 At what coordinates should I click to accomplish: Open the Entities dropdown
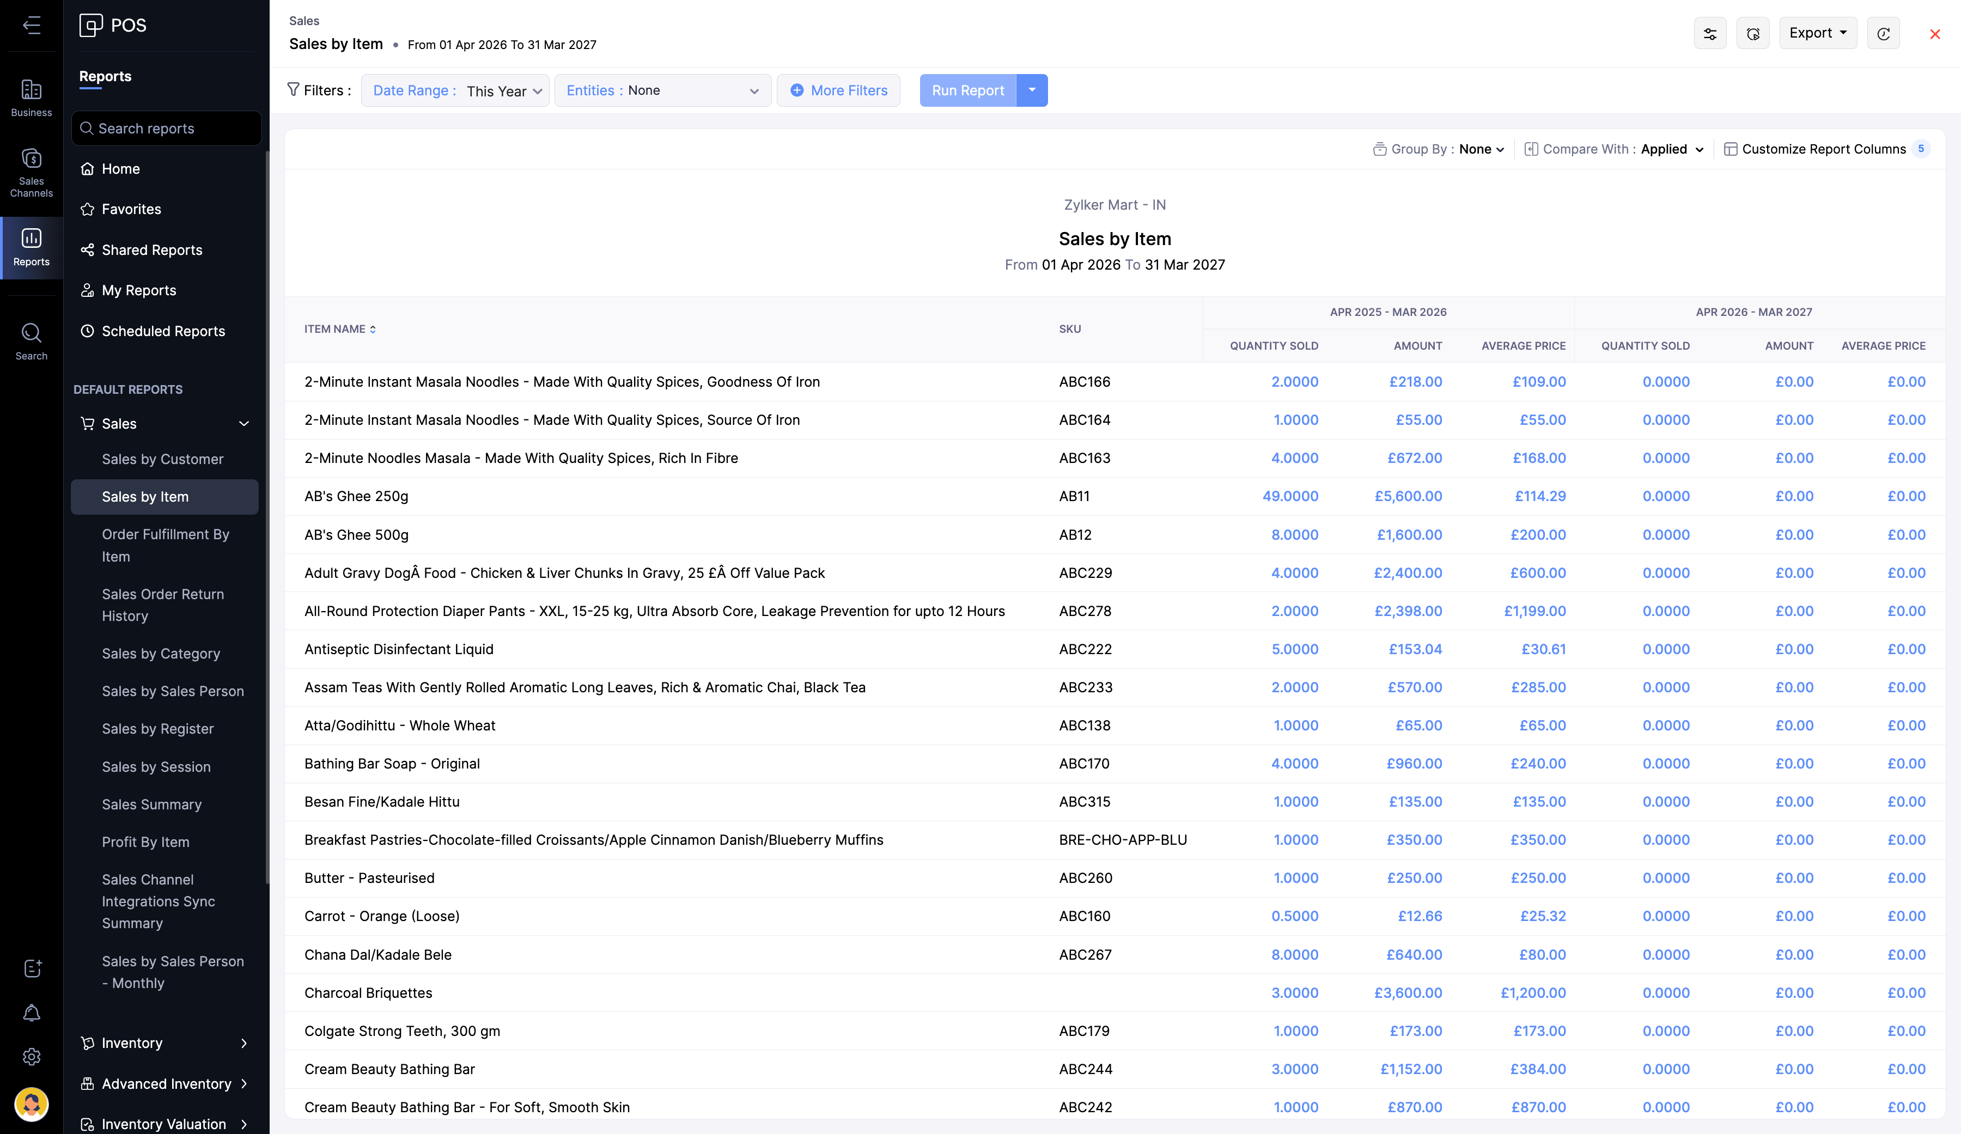point(662,91)
